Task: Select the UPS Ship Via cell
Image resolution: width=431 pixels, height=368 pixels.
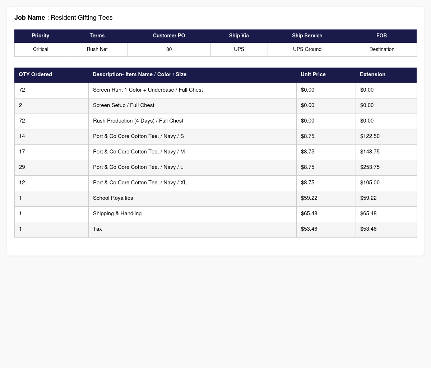Action: pos(239,50)
